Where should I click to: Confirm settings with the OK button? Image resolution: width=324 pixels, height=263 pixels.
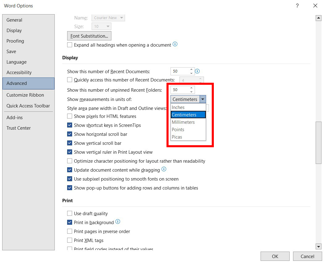[275, 256]
